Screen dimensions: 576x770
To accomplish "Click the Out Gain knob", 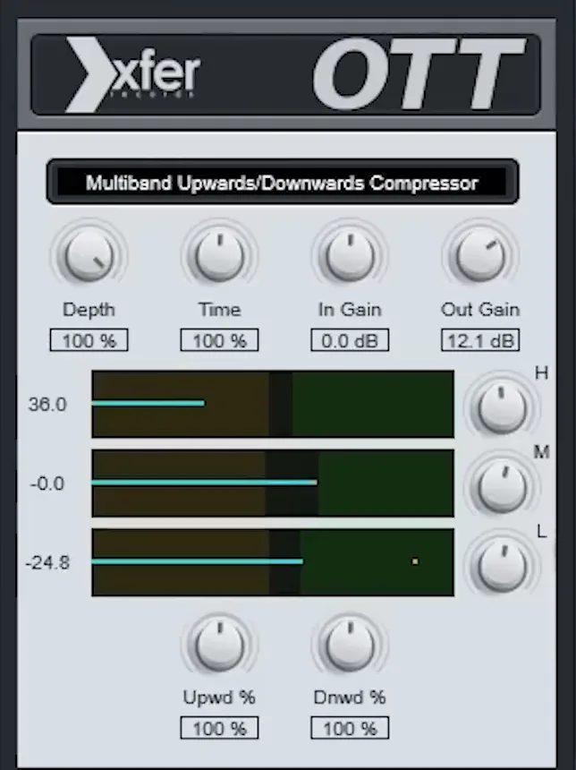I will pyautogui.click(x=480, y=256).
